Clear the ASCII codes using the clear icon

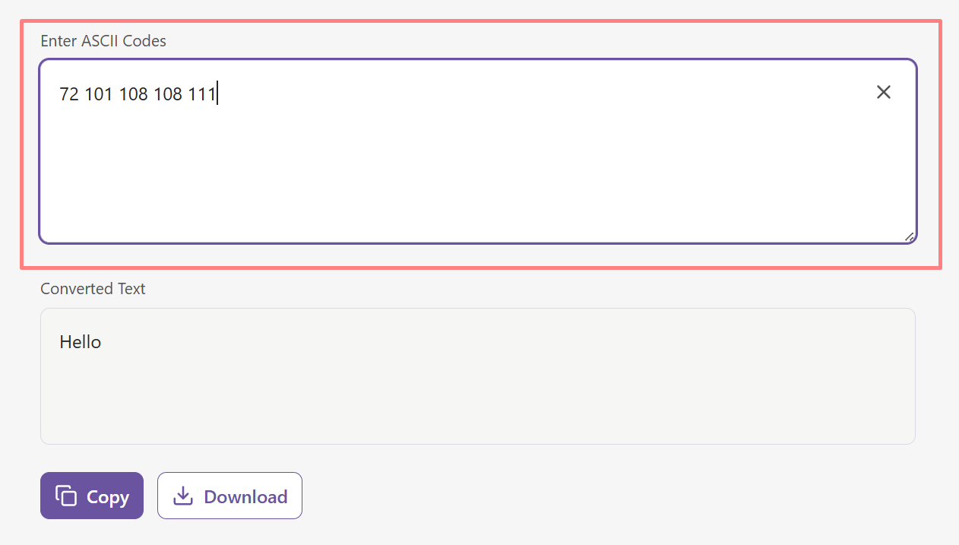(884, 92)
